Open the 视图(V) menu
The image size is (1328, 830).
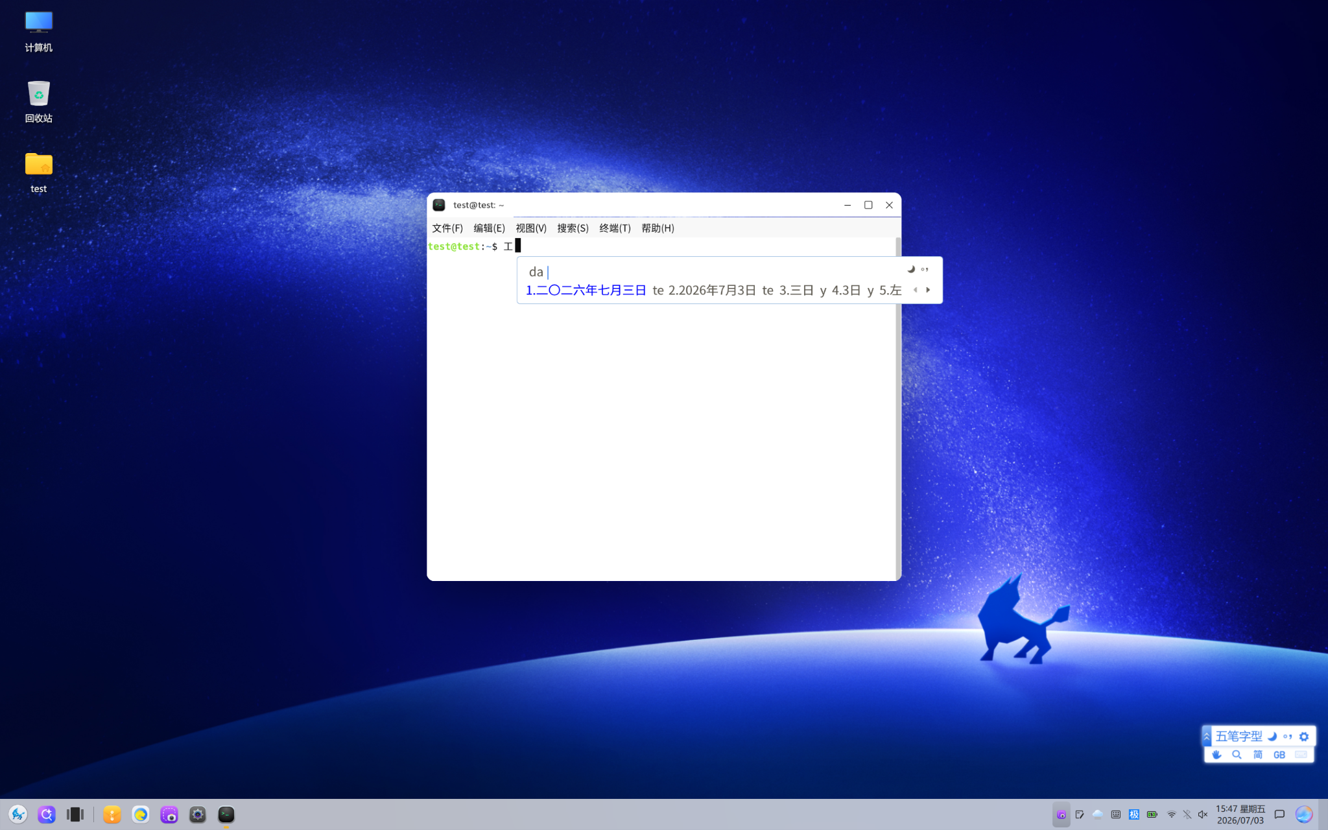(531, 228)
